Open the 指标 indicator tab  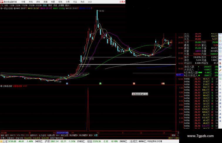(x=2, y=135)
